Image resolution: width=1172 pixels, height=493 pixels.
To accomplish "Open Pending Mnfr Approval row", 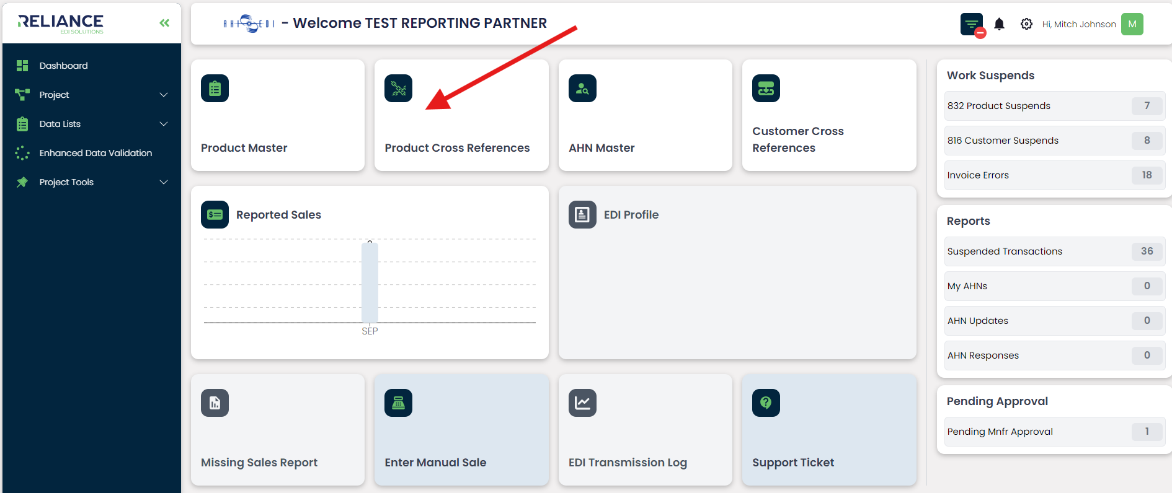I will (x=1054, y=432).
